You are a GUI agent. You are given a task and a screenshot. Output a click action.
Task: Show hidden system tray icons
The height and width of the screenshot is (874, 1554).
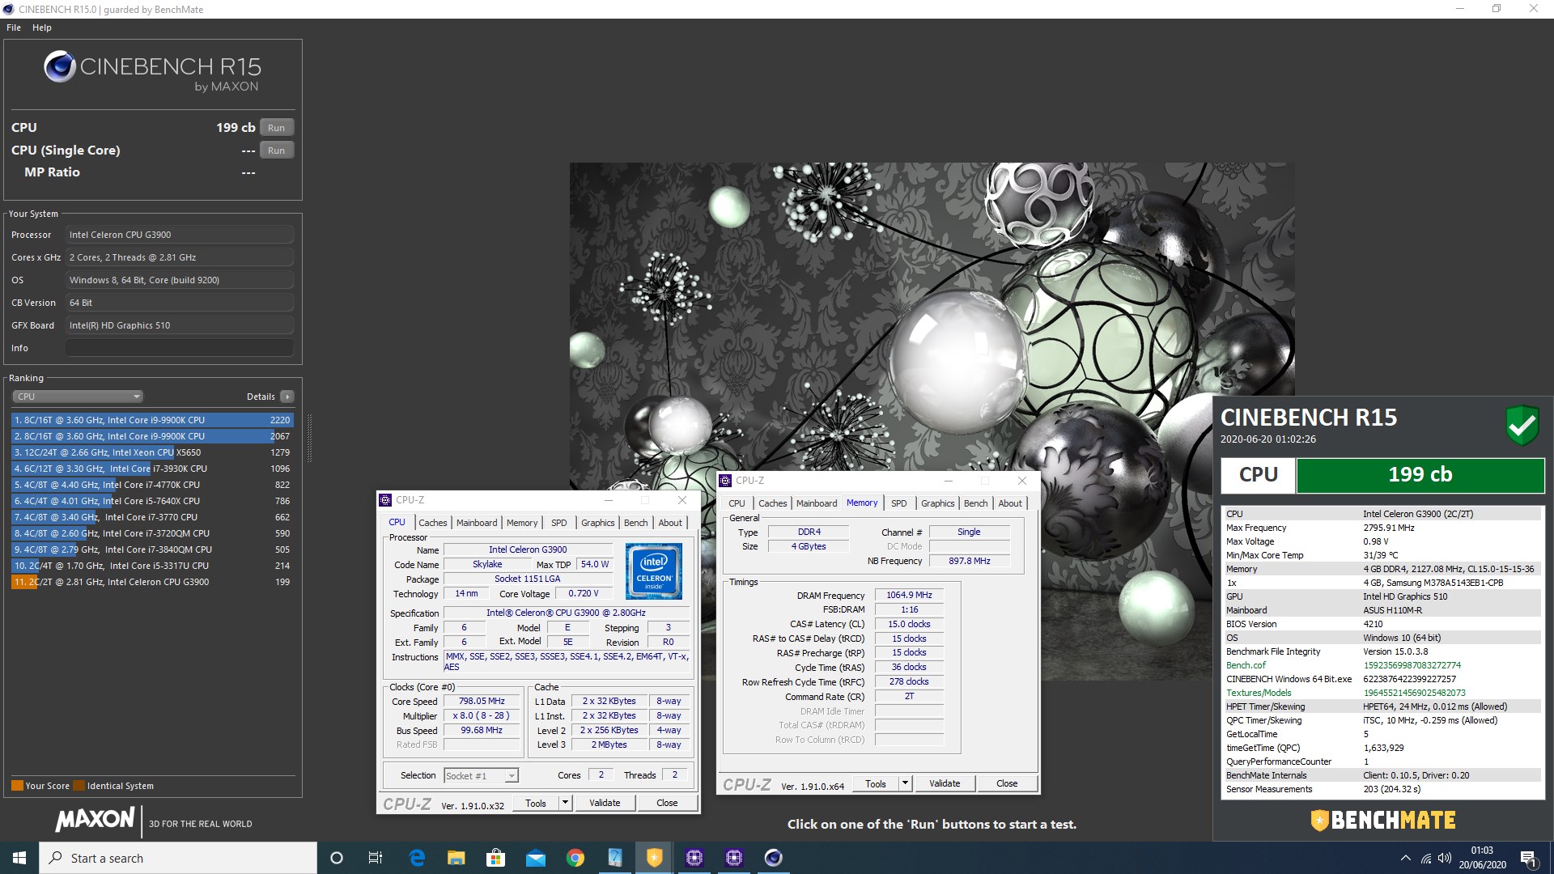pyautogui.click(x=1406, y=859)
